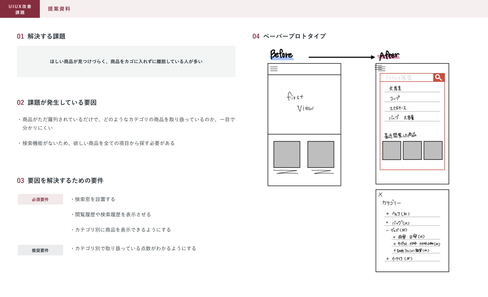Screen dimensions: 488x297
Task: Expand the バッグ (15) category plus sign
Action: click(x=387, y=223)
